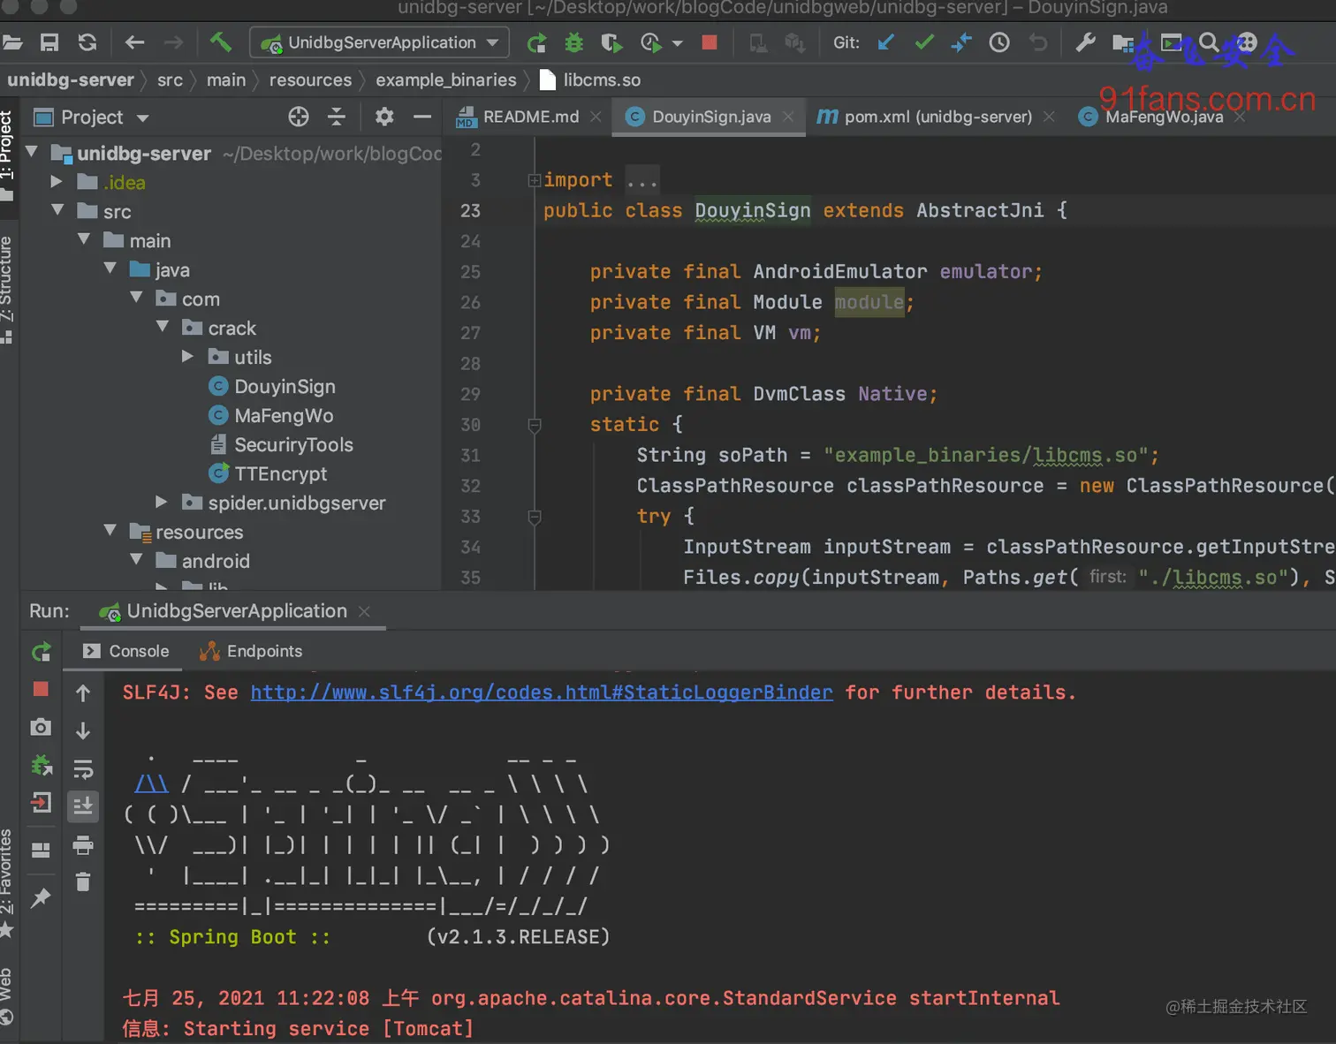The height and width of the screenshot is (1044, 1336).
Task: Rerun UnidbgServerApplication in Run panel
Action: coord(41,652)
